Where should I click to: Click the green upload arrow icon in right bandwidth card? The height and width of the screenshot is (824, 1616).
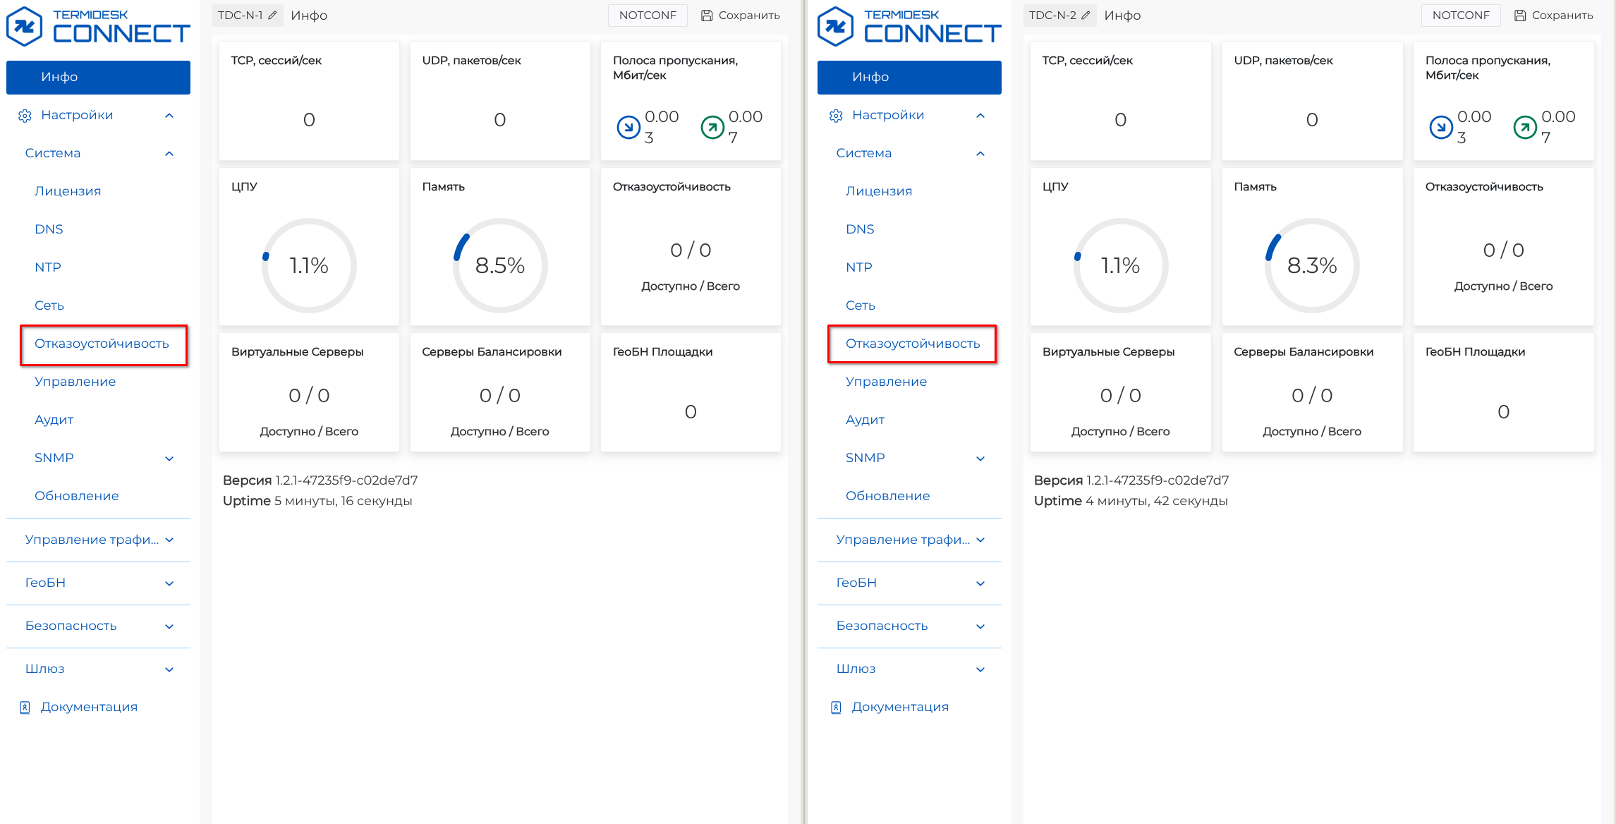point(1524,127)
